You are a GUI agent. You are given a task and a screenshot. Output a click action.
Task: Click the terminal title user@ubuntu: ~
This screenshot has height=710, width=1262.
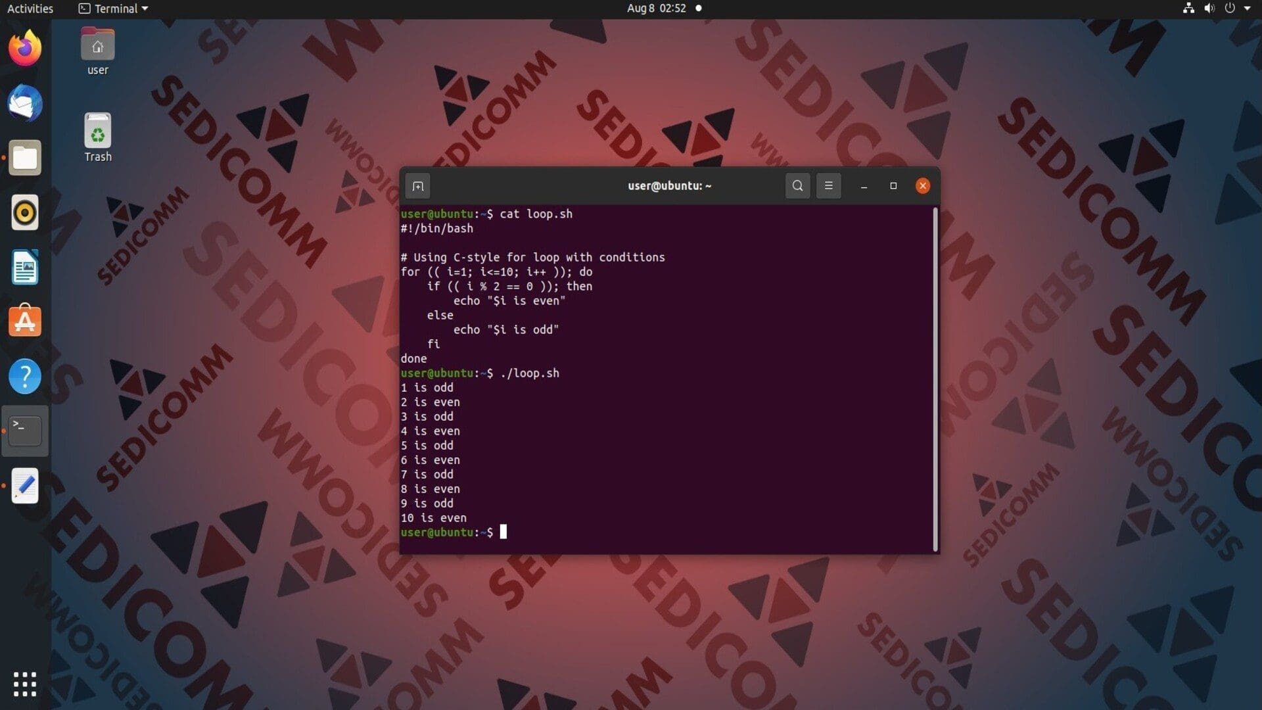[x=669, y=186]
